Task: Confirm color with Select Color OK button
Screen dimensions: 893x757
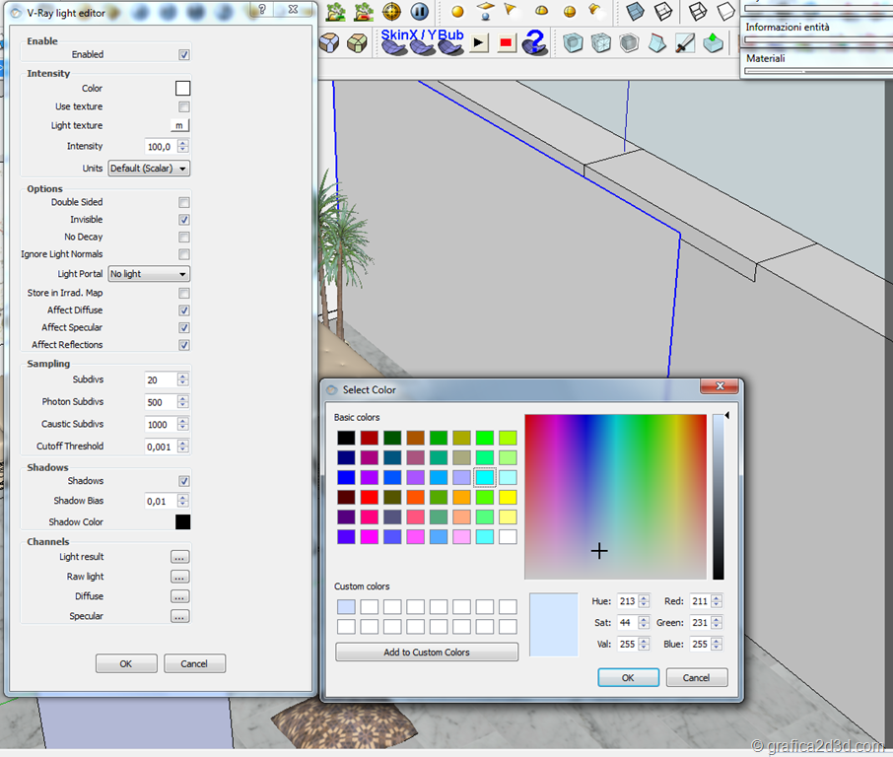Action: (628, 677)
